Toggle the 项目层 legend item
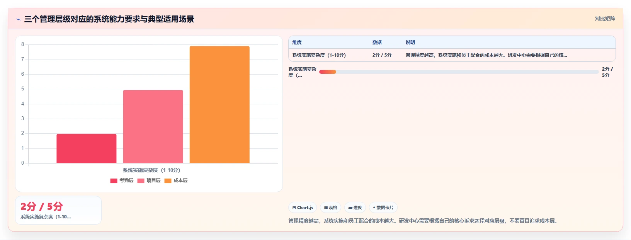 pyautogui.click(x=149, y=180)
